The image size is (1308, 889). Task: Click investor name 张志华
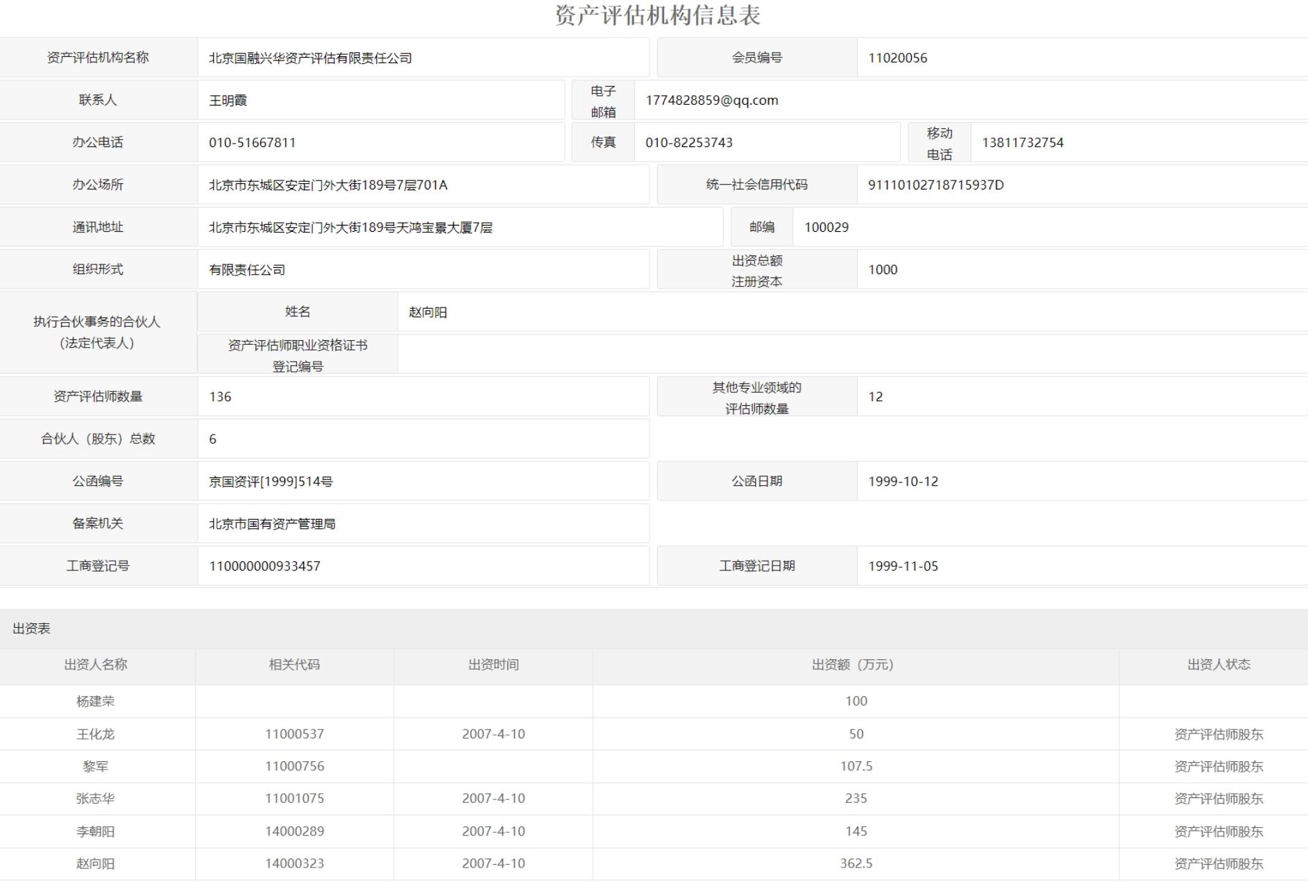(x=96, y=799)
